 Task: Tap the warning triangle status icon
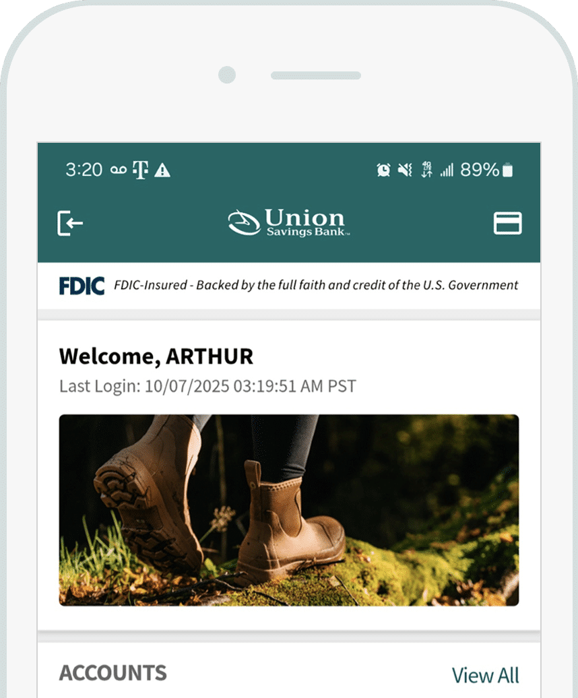coord(162,170)
